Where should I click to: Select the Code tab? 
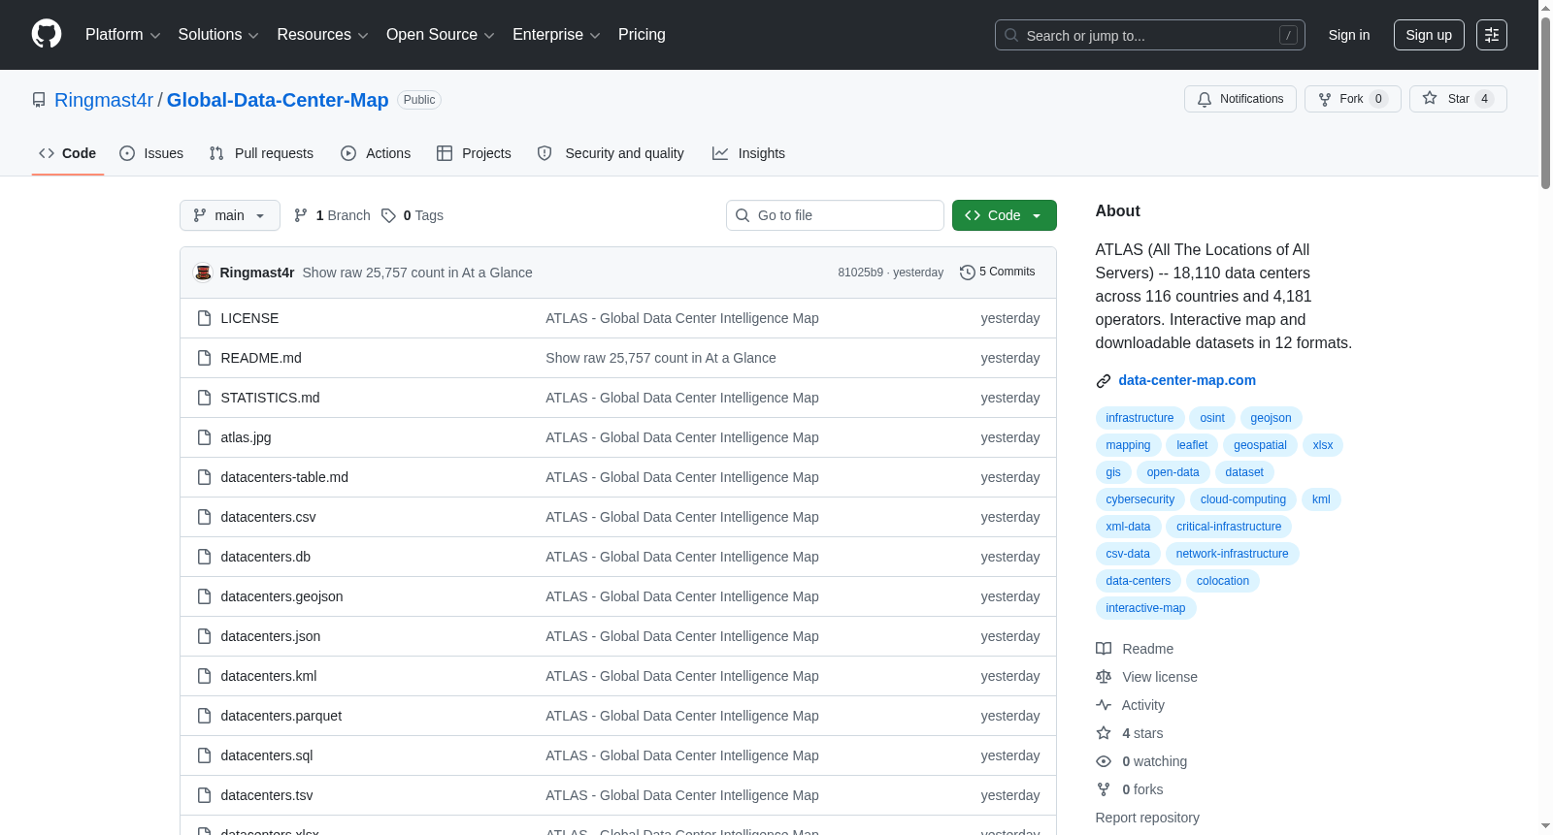[68, 153]
